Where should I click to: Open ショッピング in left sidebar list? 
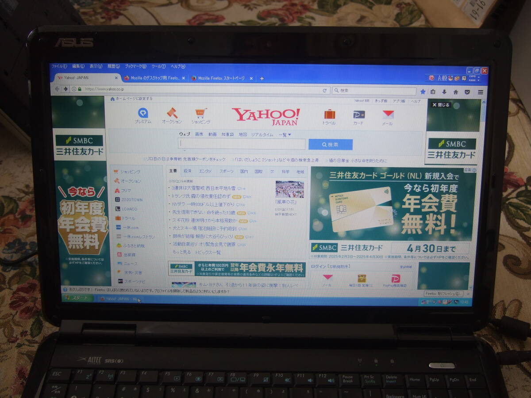coord(127,172)
